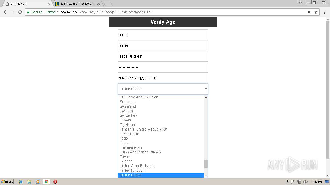Click the 7:41 PM taskbar clock

(317, 182)
